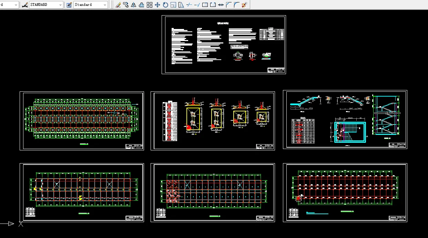
Task: Activate the Trim tool
Action: pos(189,5)
